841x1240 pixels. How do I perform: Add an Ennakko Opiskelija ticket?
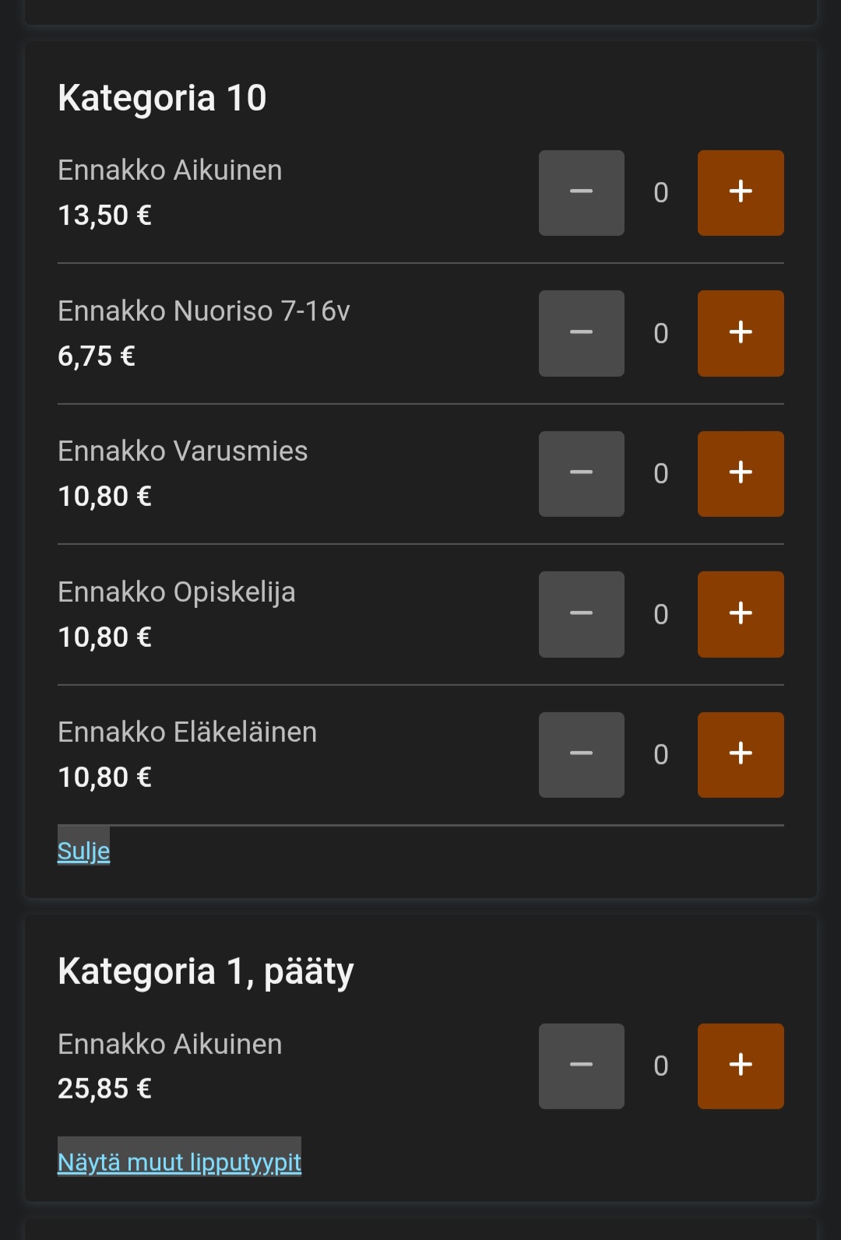[740, 614]
